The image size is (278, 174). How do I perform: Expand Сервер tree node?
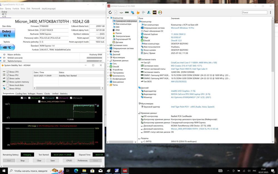click(108, 51)
